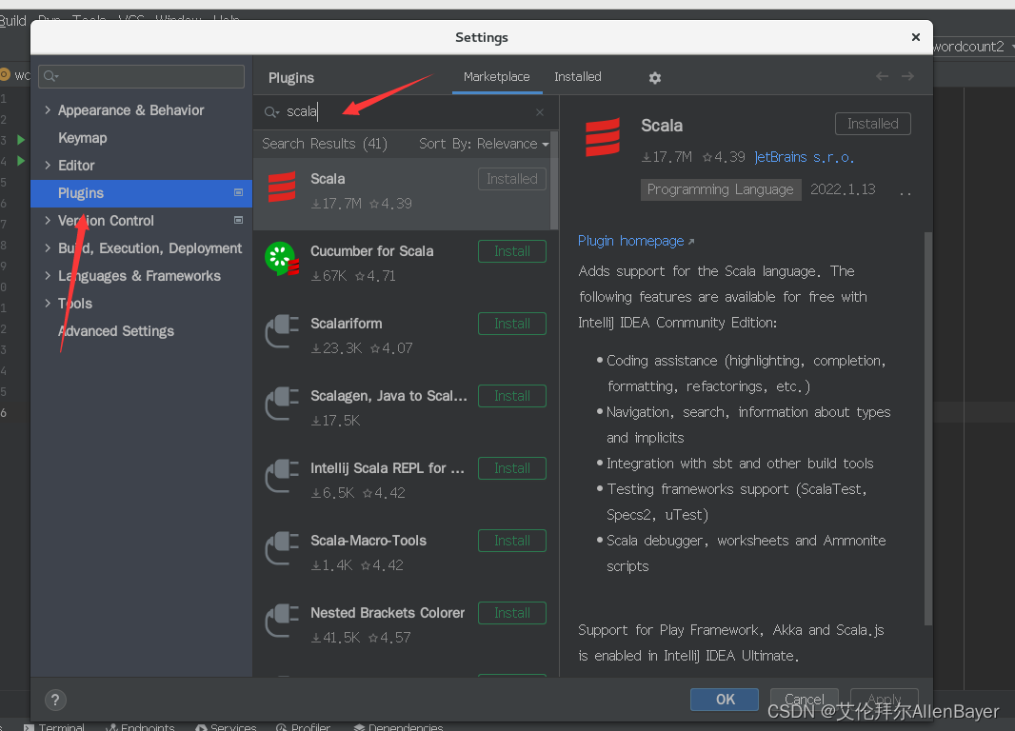This screenshot has height=731, width=1015.
Task: Click the first green run gutter arrow in editor
Action: pyautogui.click(x=21, y=140)
